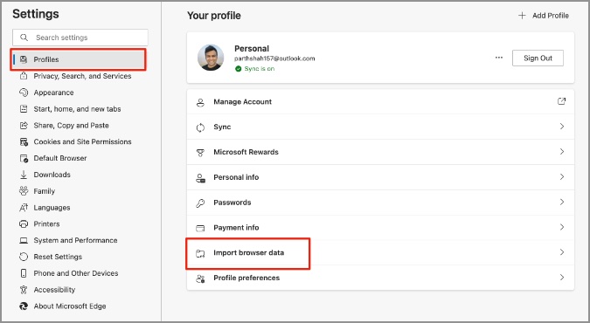This screenshot has height=323, width=590.
Task: Click the plus icon beside Add Profile
Action: coord(522,16)
